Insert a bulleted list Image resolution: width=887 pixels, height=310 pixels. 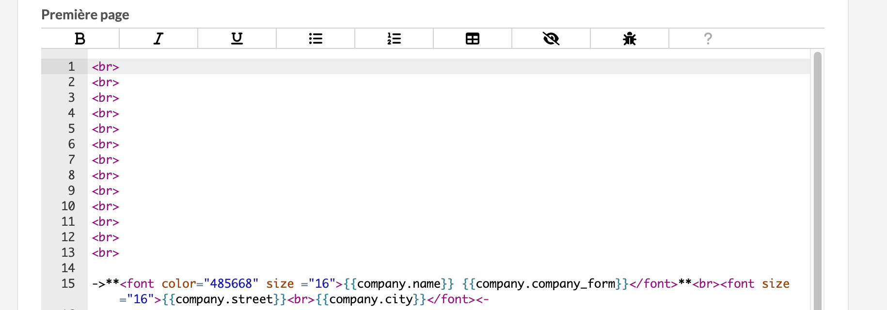[316, 38]
